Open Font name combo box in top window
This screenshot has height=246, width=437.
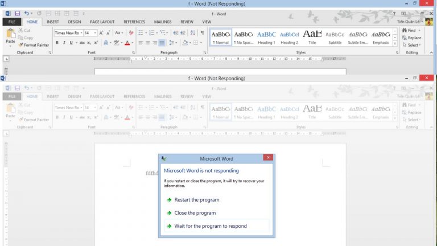pyautogui.click(x=68, y=33)
